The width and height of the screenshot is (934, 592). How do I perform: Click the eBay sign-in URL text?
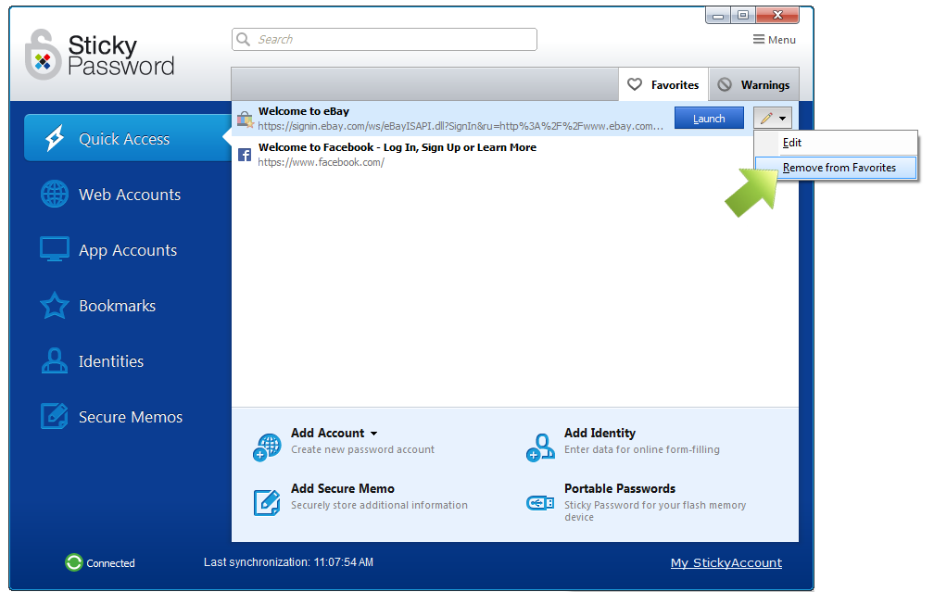(461, 126)
